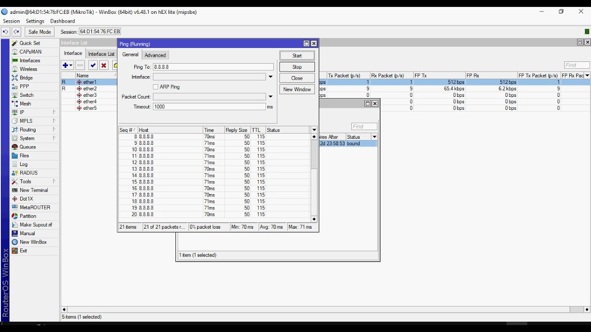Image resolution: width=591 pixels, height=332 pixels.
Task: Click the Tx Packet (p/s) column header
Action: (348, 76)
